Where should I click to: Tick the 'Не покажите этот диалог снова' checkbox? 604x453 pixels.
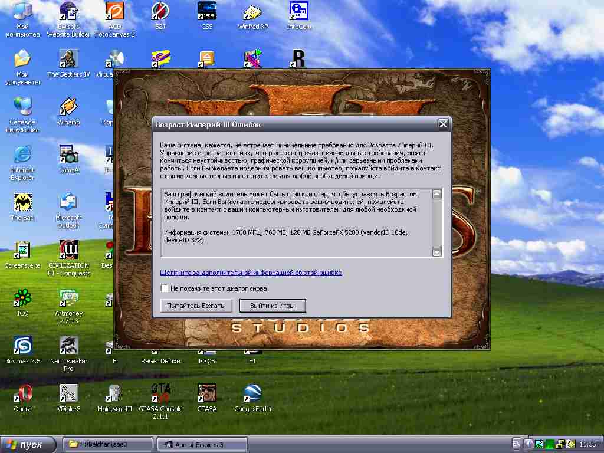click(165, 288)
